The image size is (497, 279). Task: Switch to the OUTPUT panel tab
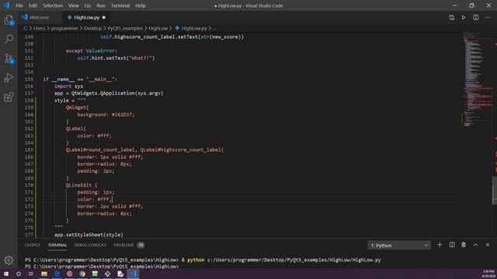[x=33, y=245]
